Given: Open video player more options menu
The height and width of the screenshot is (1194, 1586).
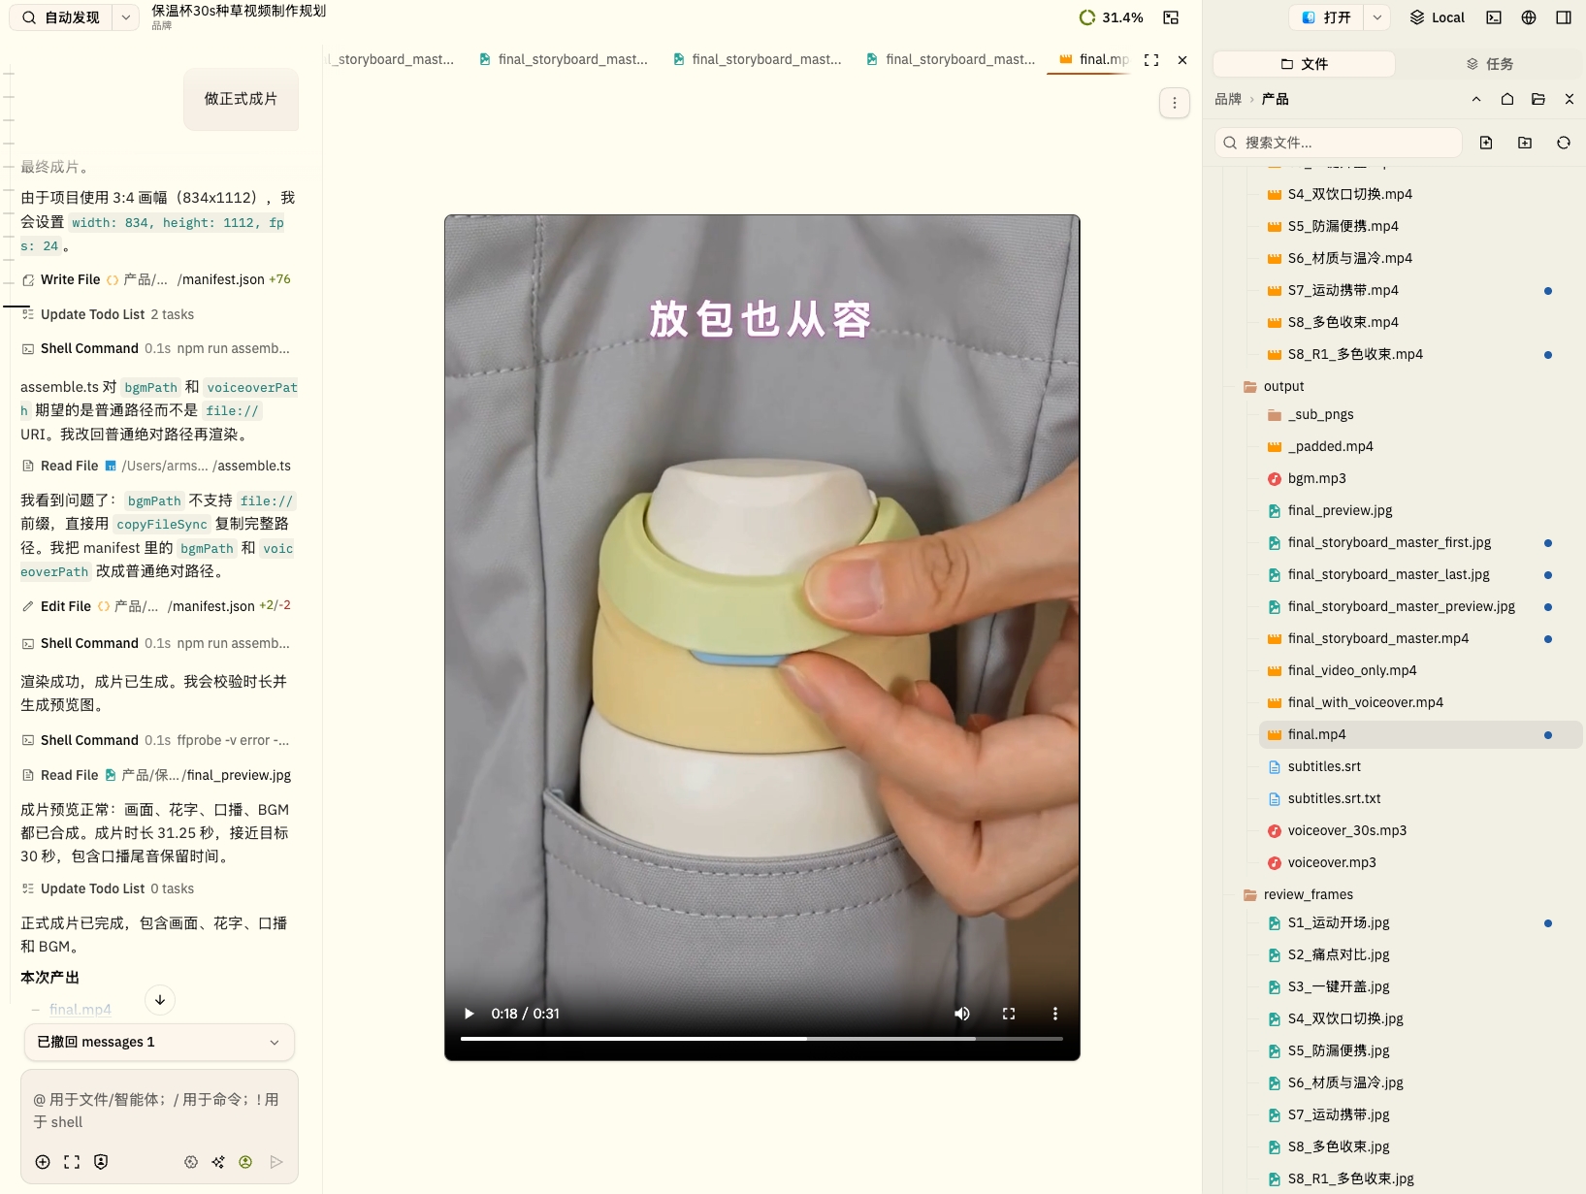Looking at the screenshot, I should tap(1055, 1014).
